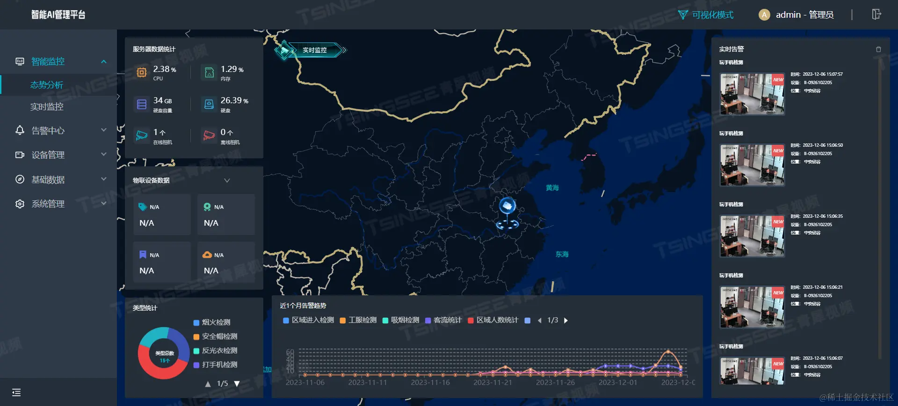Click the 设备管理 camera icon
The height and width of the screenshot is (406, 898).
click(20, 155)
